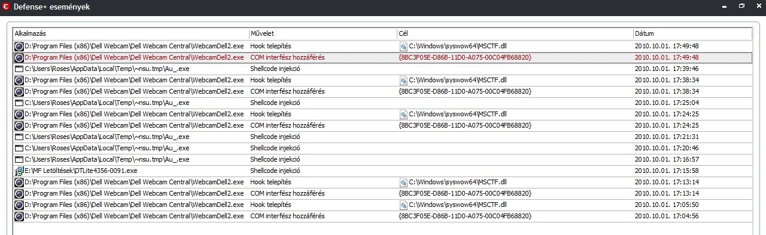Restore down the Defense+ események window
The height and width of the screenshot is (235, 766).
pyautogui.click(x=741, y=6)
